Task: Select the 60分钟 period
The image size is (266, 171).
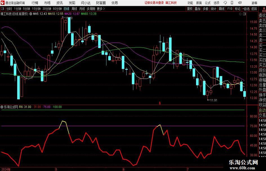Action: coord(57,9)
